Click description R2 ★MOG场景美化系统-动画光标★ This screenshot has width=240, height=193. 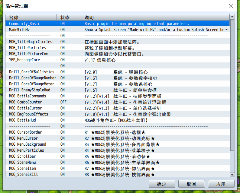120,138
